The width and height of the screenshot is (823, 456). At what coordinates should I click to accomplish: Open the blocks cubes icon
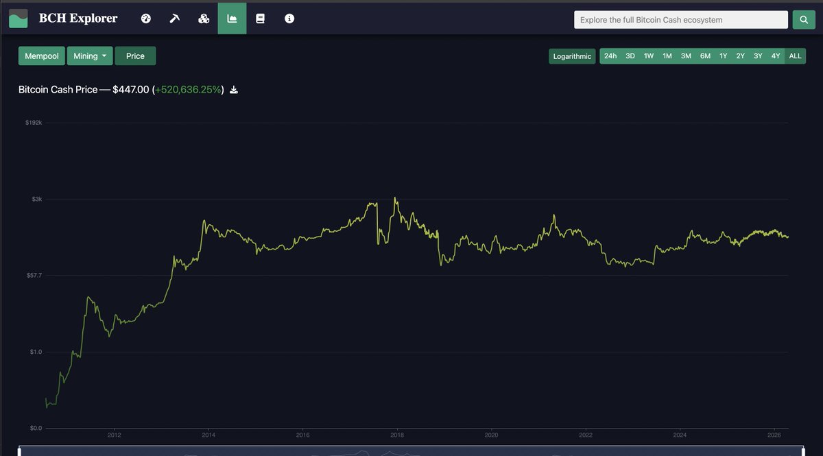(x=203, y=19)
